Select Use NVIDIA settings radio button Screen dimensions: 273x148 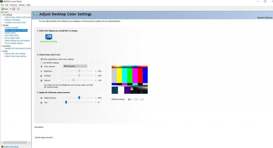tap(42, 63)
